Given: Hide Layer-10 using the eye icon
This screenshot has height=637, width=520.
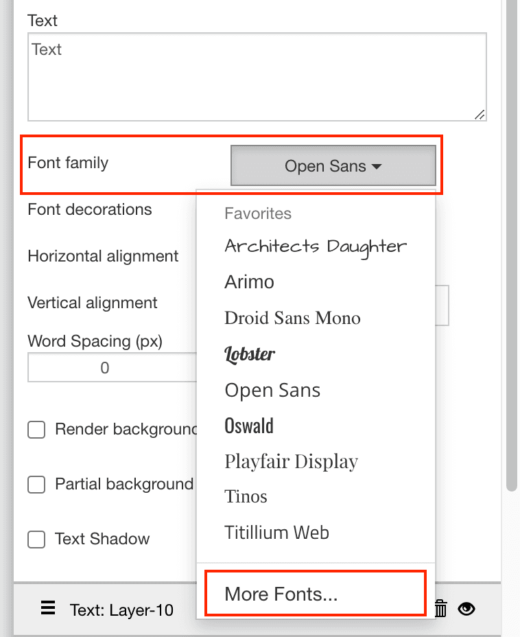Looking at the screenshot, I should click(x=466, y=608).
